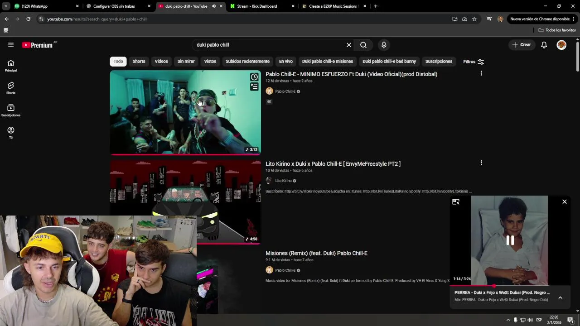Add MINIMO ESFUERZO video to queue
The image size is (580, 326).
point(255,86)
